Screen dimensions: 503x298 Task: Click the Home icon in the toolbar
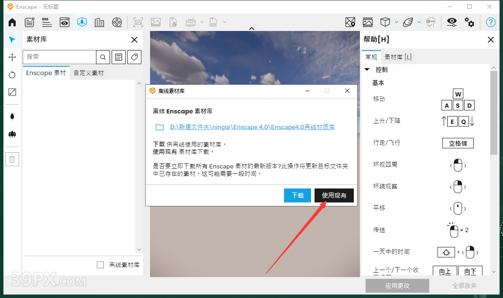(12, 22)
